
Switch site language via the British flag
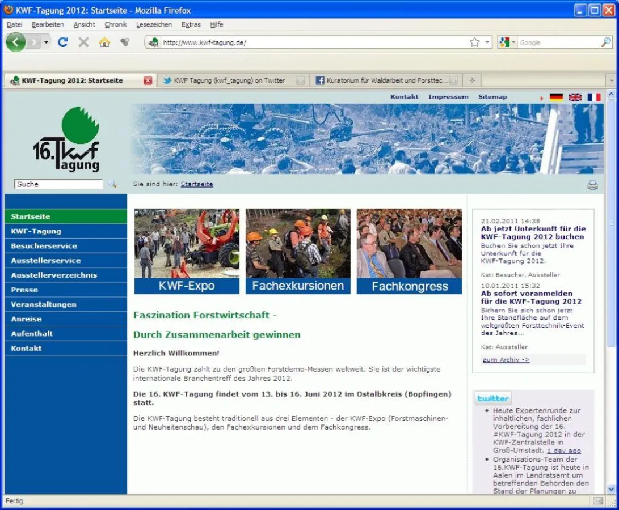point(575,97)
